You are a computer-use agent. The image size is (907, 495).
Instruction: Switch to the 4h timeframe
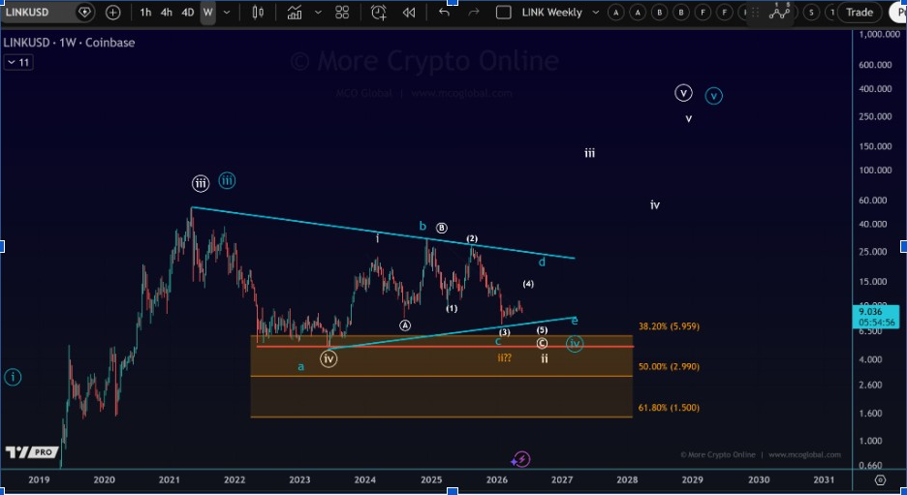pyautogui.click(x=167, y=13)
